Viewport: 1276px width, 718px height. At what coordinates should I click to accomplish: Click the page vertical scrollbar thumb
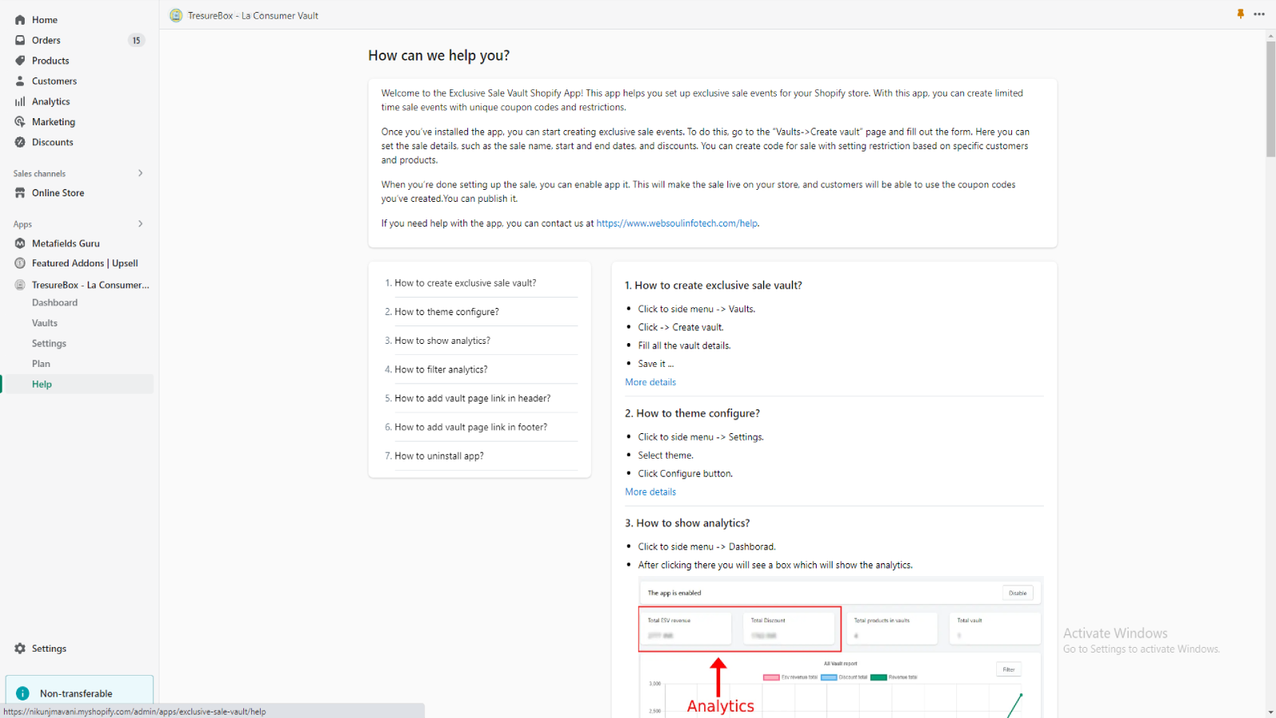coord(1270,100)
